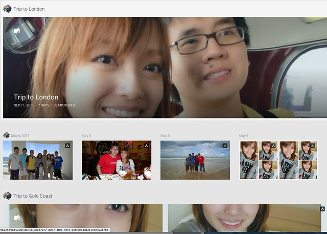Click the story book icon on Gold Coast cover
The image size is (327, 234).
17,218
